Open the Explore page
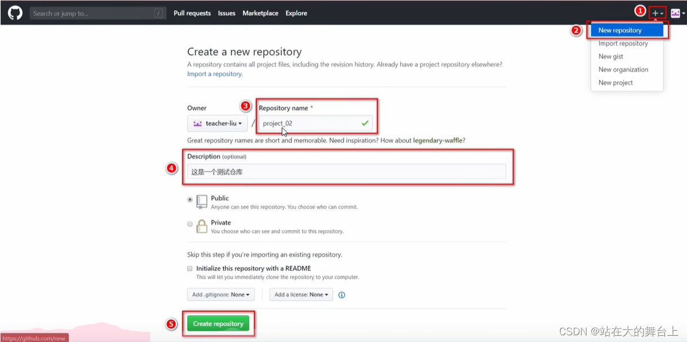 pos(296,13)
